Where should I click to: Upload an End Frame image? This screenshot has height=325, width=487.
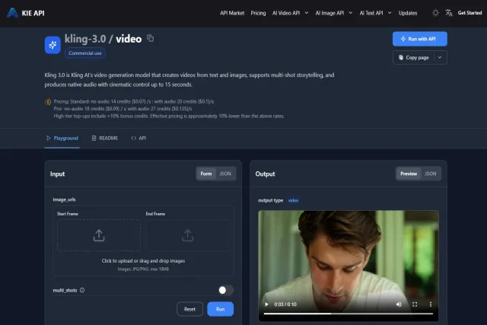(188, 235)
